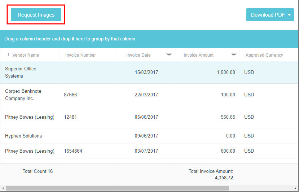Sort by Invoice Date column header
The image size is (299, 192).
pos(138,55)
